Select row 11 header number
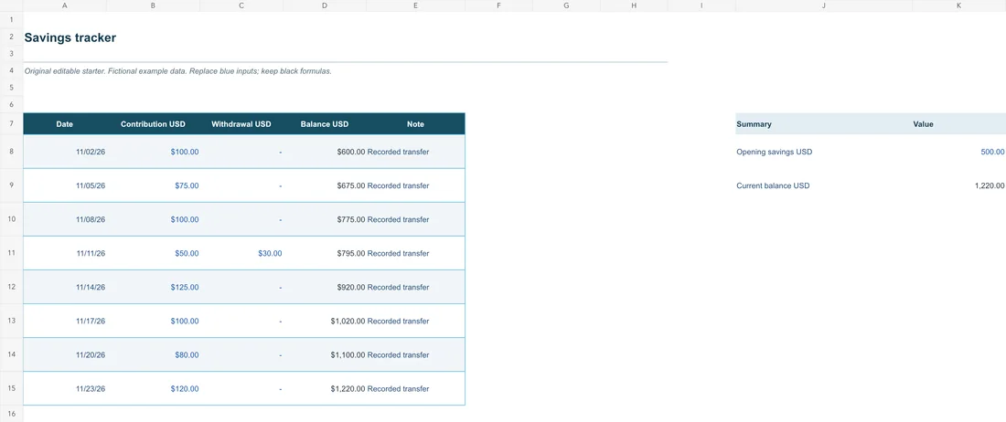The width and height of the screenshot is (1006, 422). point(12,253)
